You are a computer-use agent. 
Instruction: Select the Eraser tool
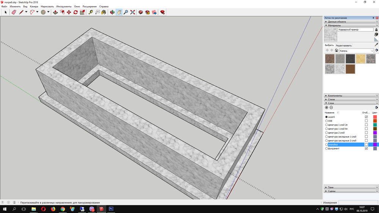14,12
